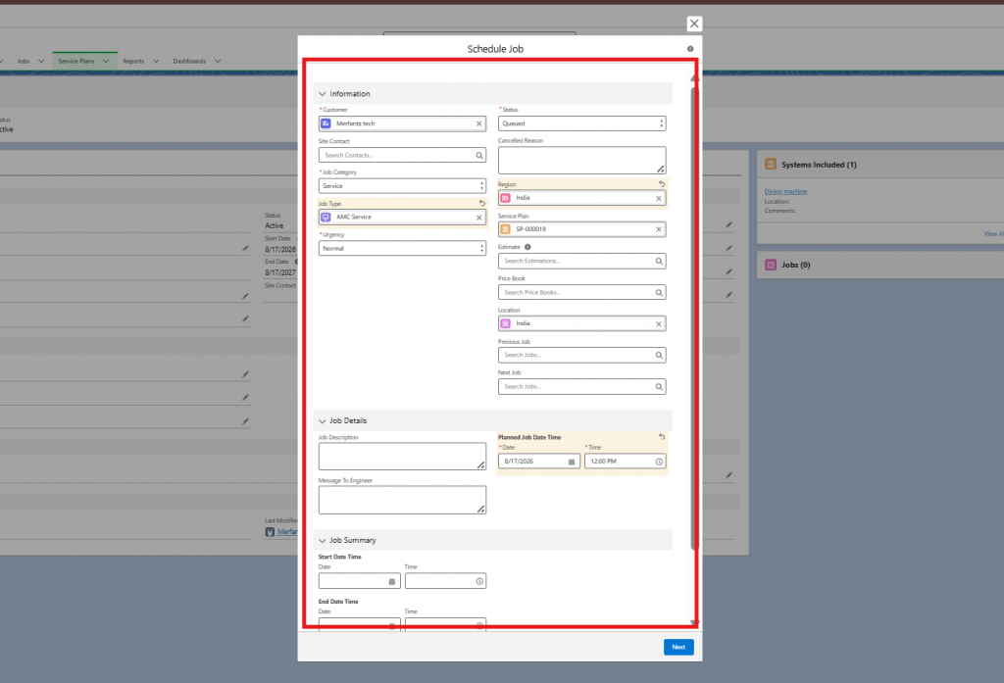Clear the Customer field Merfantz tech
Viewport: 1004px width, 683px height.
(x=478, y=123)
